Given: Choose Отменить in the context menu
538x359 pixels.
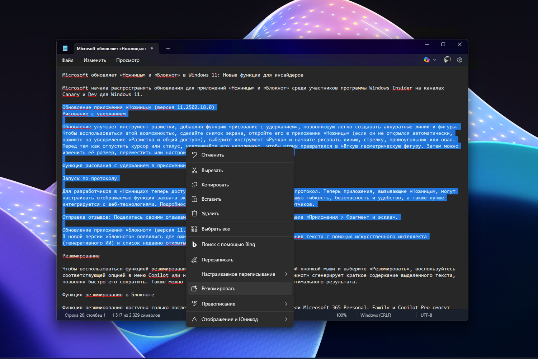Looking at the screenshot, I should coord(240,155).
